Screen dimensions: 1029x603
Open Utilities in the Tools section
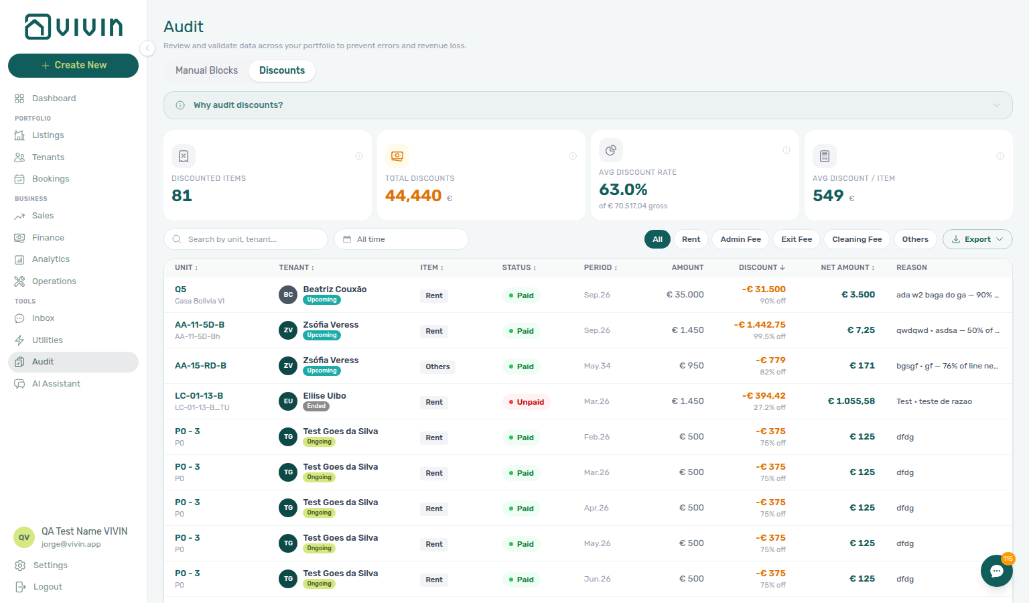[x=74, y=340]
